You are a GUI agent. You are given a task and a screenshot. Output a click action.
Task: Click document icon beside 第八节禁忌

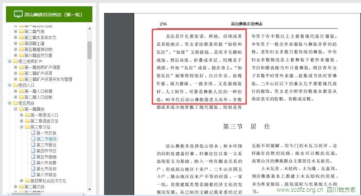[33, 175]
